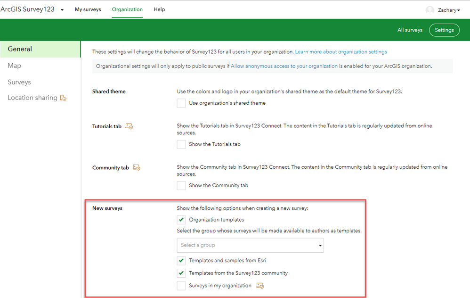Expand the ArcGIS Survey123 app dropdown arrow
470x298 pixels.
click(x=62, y=10)
